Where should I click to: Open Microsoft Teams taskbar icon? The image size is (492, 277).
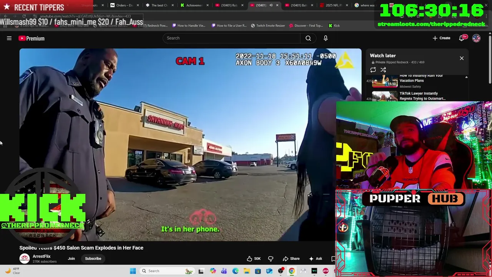pos(224,271)
